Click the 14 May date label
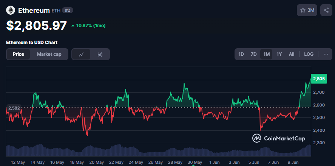Screen dimensions: 335x166 coord(37,162)
